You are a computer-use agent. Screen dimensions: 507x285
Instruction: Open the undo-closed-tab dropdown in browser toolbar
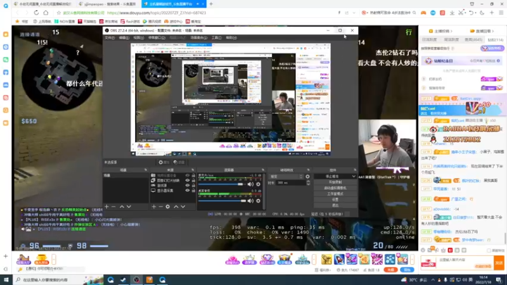(x=476, y=13)
